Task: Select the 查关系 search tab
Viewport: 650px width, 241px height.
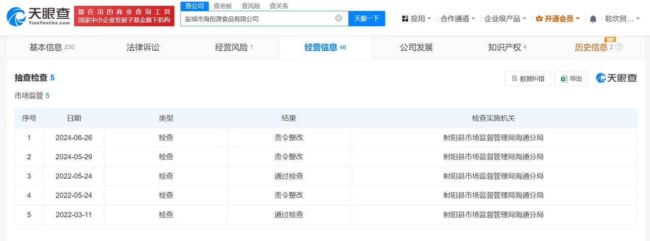Action: coord(279,6)
